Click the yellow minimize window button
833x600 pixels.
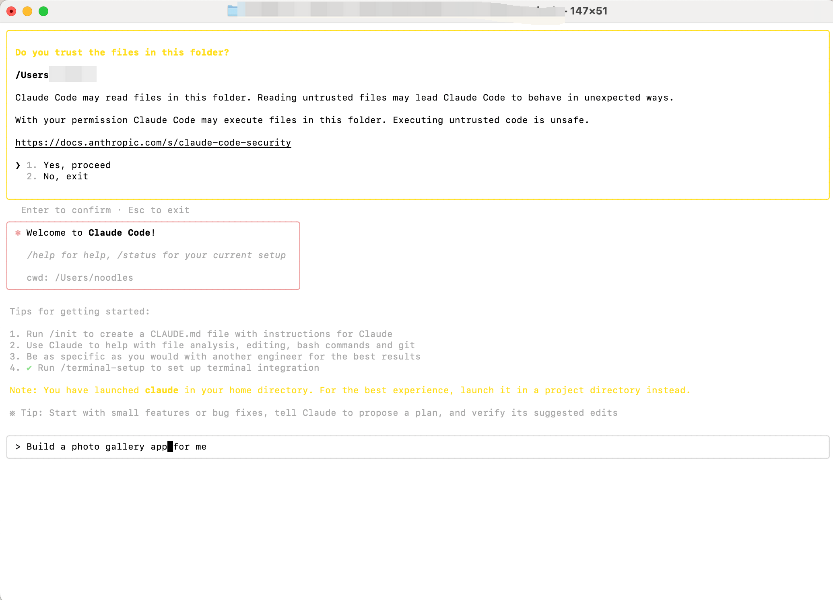click(27, 11)
